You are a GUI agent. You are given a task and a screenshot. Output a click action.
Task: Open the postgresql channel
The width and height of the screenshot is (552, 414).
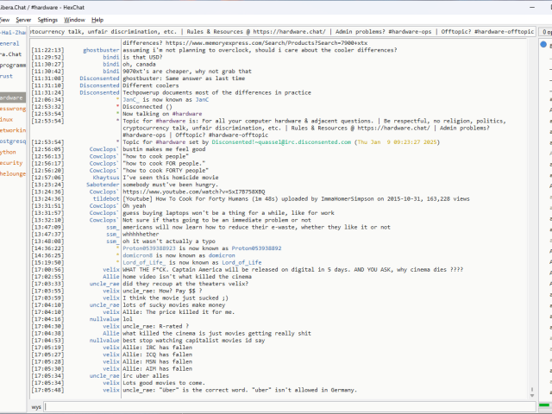point(12,141)
